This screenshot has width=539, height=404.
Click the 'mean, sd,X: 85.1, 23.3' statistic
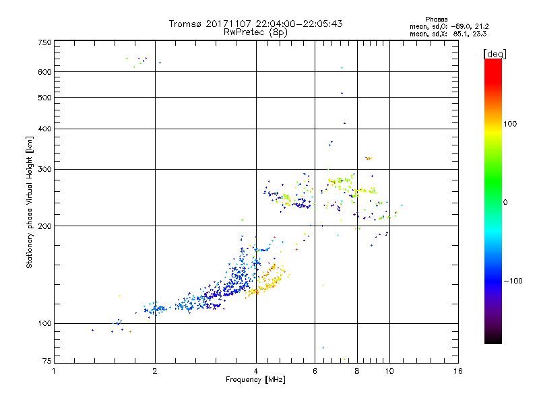click(448, 34)
